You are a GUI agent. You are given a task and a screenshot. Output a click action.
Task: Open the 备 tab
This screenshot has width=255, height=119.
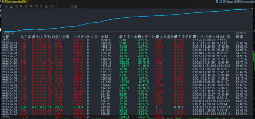[x=46, y=7]
